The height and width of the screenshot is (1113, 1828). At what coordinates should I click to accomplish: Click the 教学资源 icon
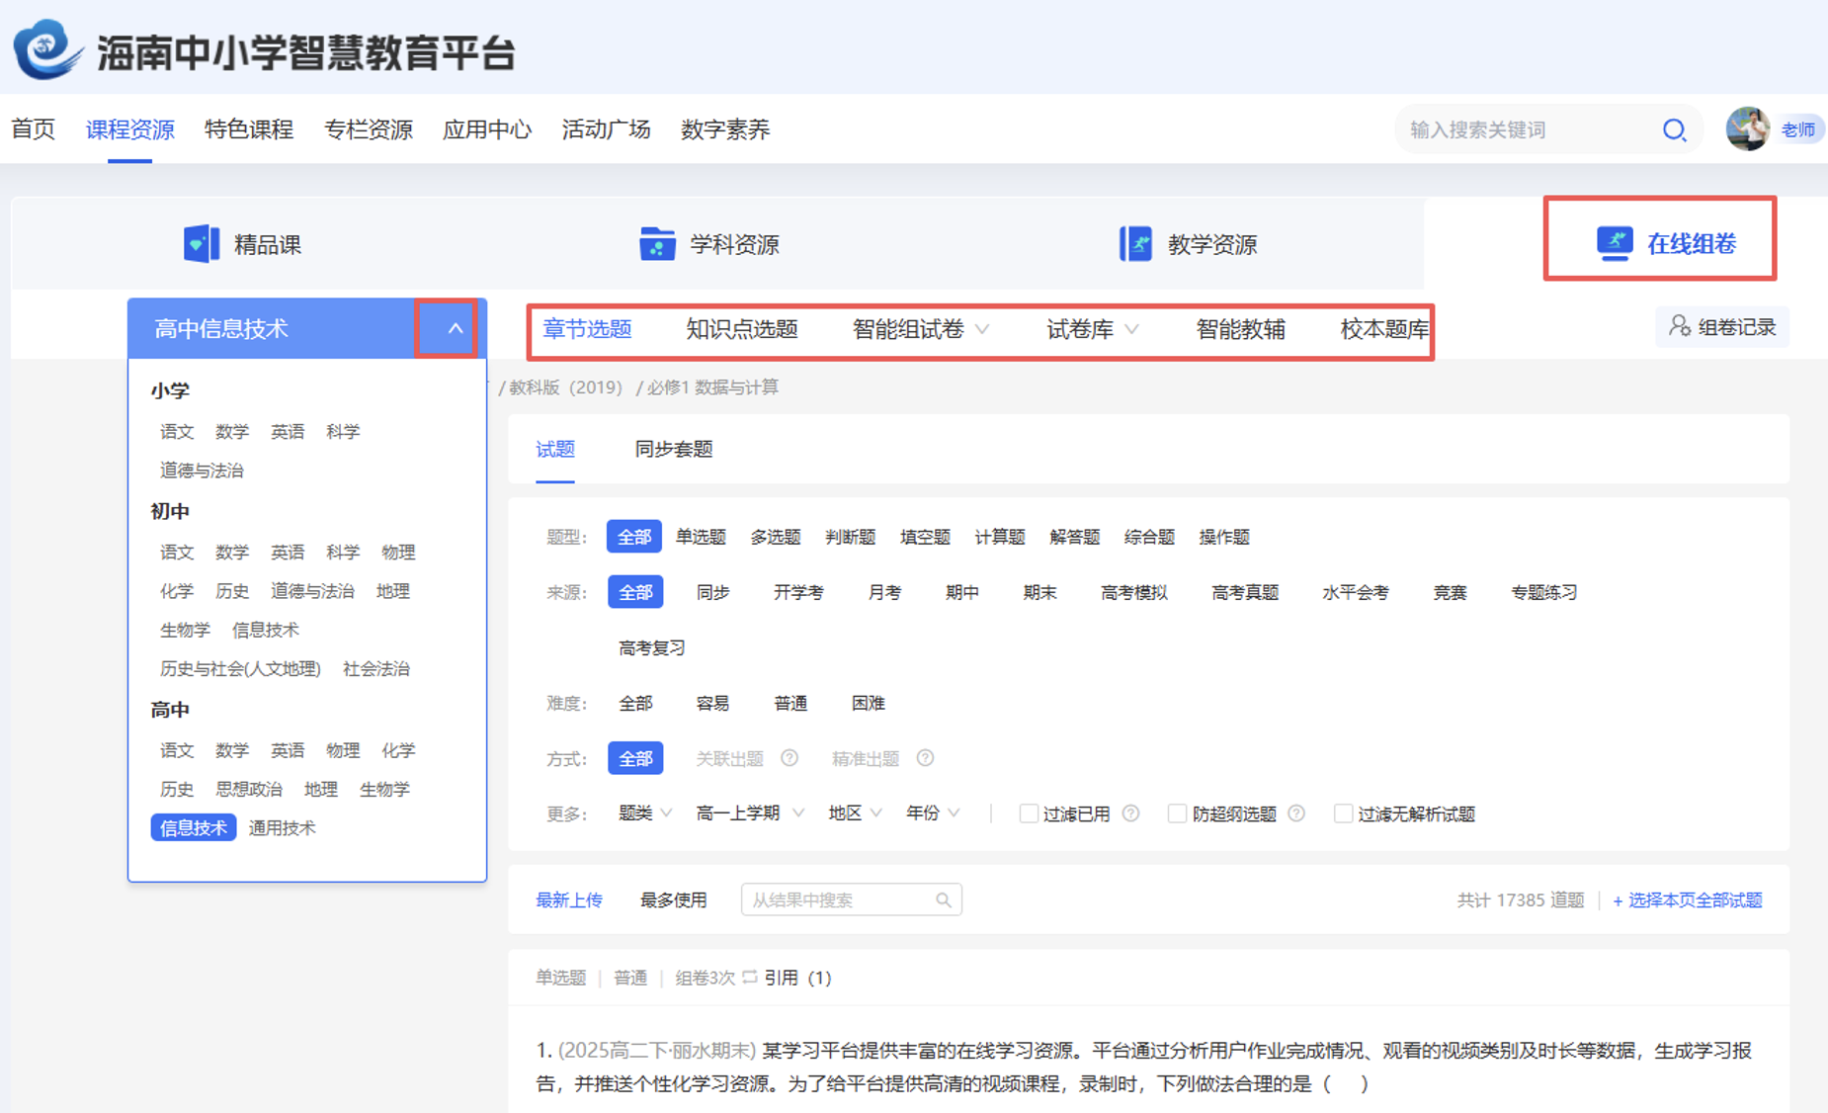[1135, 244]
